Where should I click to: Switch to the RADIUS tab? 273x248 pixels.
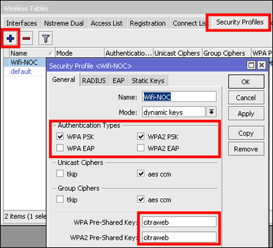click(x=94, y=80)
